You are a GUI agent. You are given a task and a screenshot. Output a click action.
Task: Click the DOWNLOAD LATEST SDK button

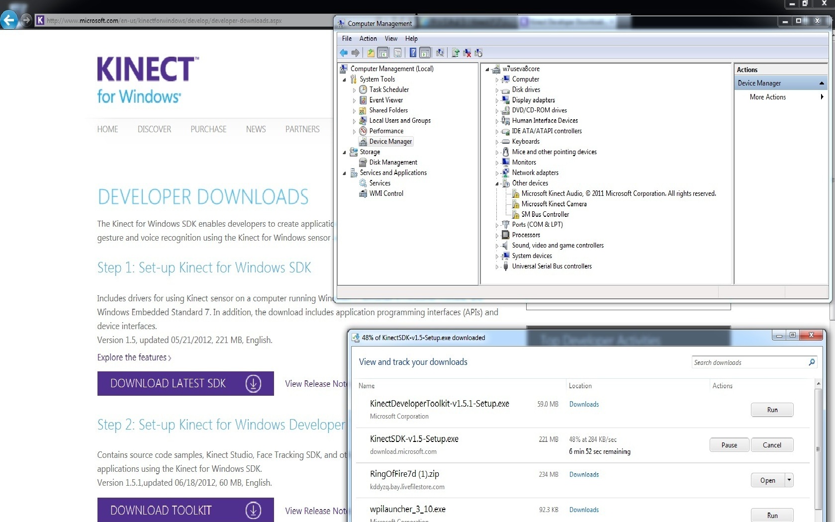185,383
